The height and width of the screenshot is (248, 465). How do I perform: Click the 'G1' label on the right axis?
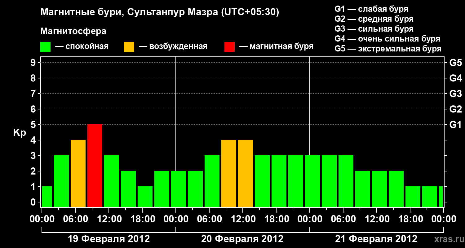click(x=455, y=125)
